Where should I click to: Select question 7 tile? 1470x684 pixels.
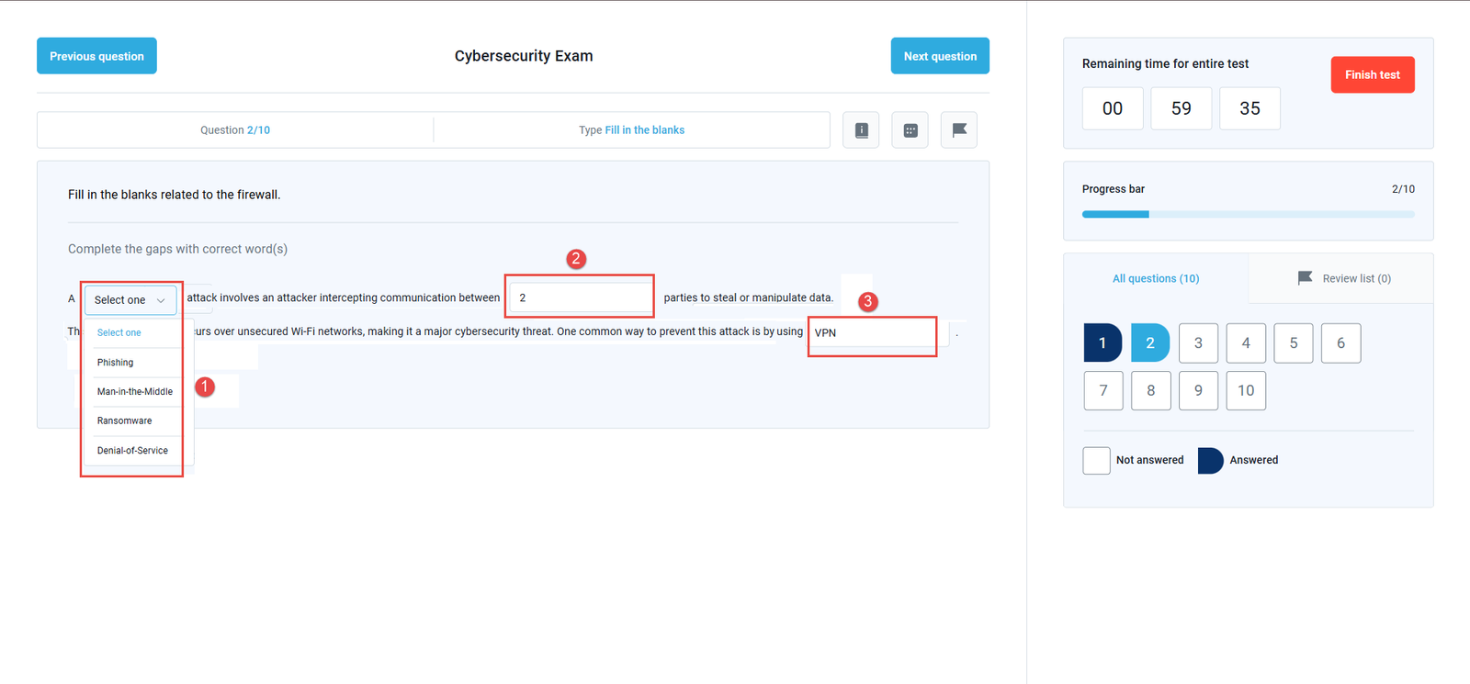(1102, 391)
